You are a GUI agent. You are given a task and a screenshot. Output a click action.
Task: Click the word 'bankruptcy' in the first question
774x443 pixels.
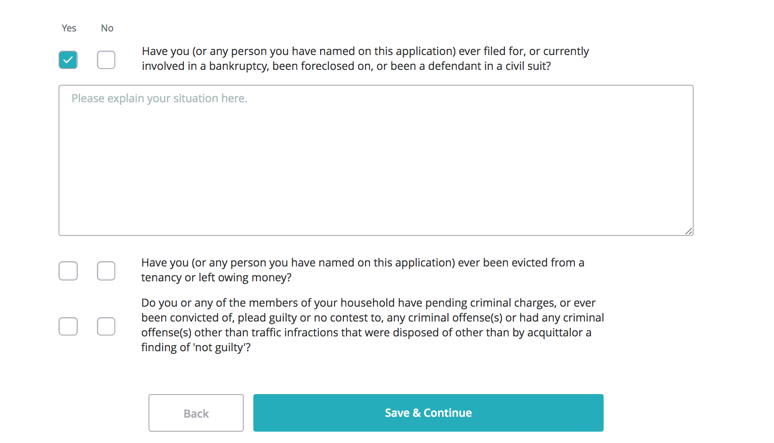point(238,66)
